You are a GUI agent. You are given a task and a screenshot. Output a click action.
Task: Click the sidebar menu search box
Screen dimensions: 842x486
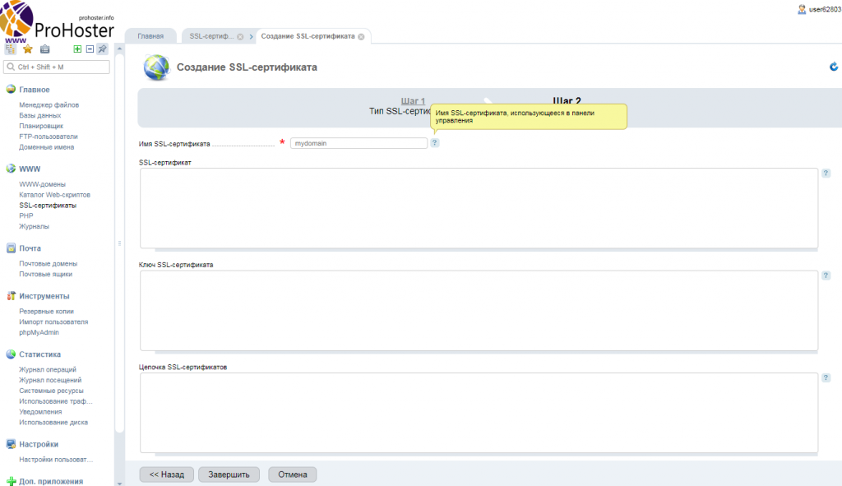point(58,67)
